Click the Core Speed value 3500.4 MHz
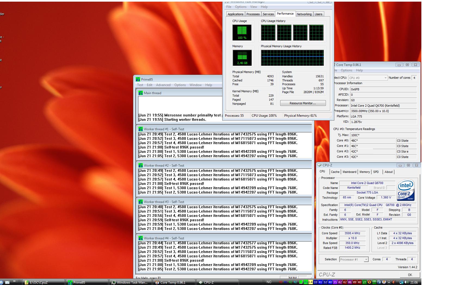The height and width of the screenshot is (285, 457). point(352,233)
